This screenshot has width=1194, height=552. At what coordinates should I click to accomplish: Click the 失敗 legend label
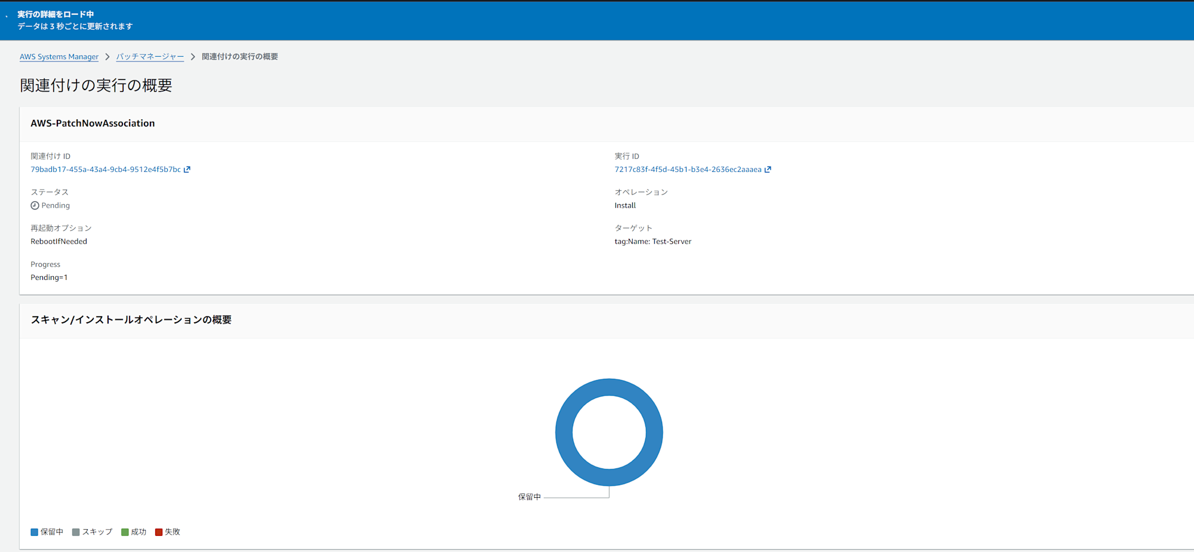[173, 532]
